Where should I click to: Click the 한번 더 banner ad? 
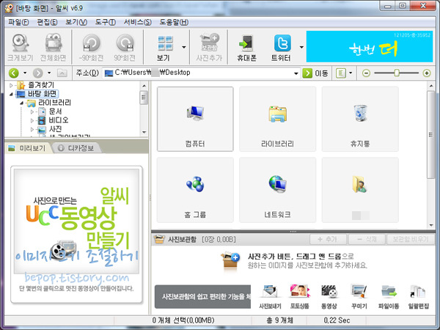[x=370, y=47]
